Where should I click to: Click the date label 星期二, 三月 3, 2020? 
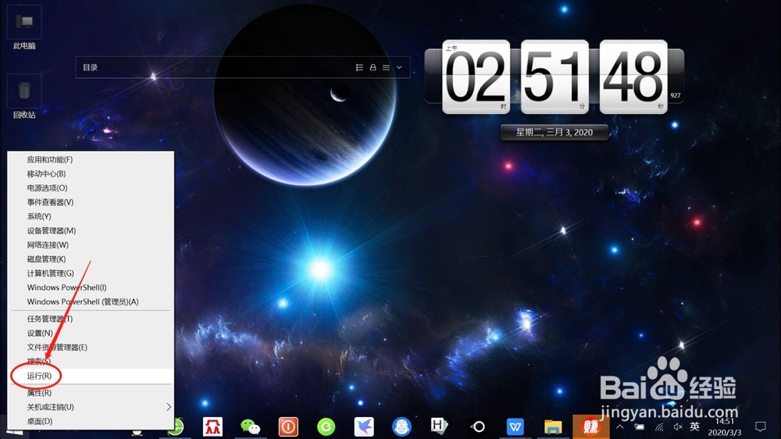coord(555,133)
